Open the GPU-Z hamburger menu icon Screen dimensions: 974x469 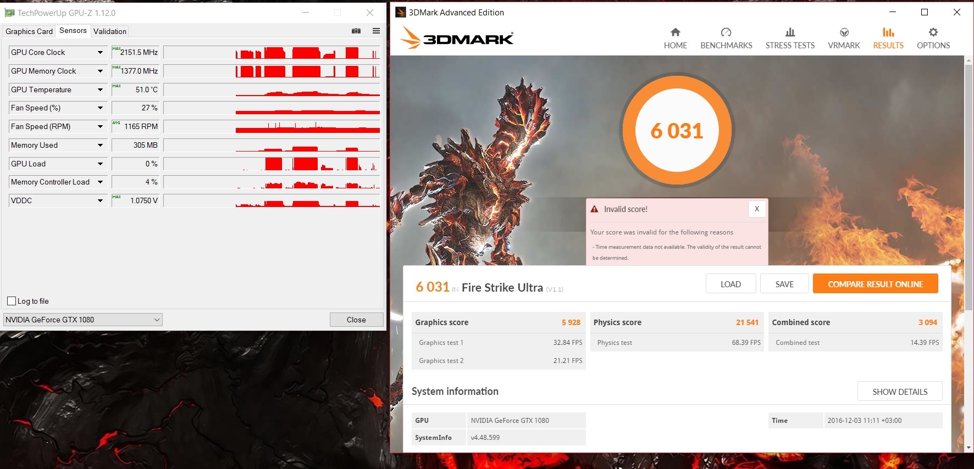(x=376, y=31)
